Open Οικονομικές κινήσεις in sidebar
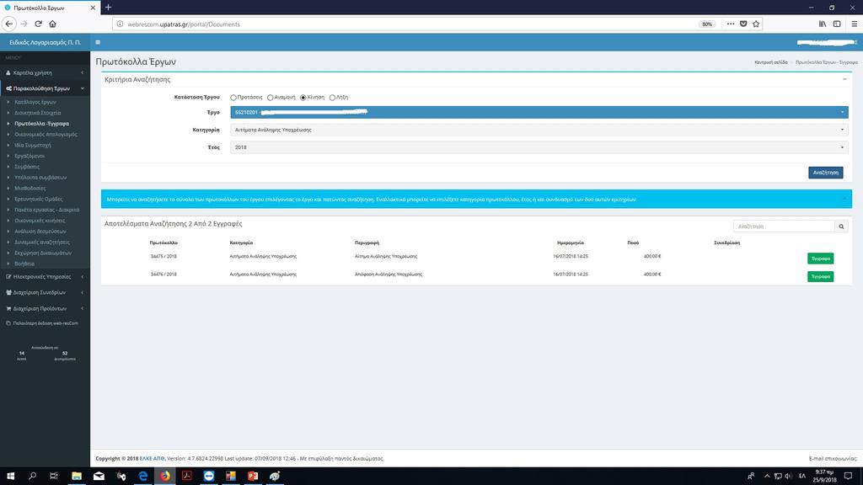 click(x=40, y=221)
